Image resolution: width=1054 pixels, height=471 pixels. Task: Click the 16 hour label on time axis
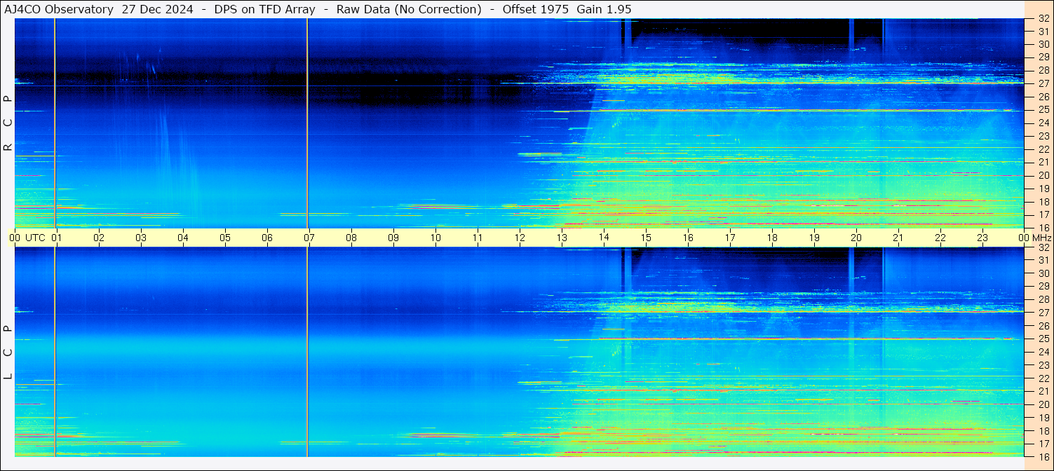[688, 238]
